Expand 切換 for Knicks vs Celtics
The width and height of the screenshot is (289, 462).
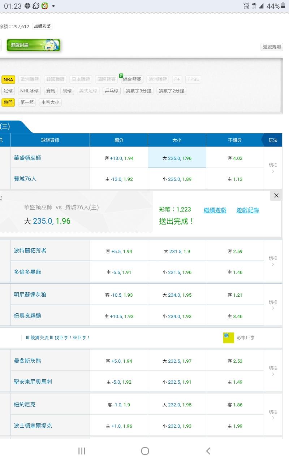pos(273,415)
